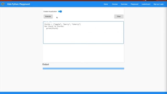Click the Kids Python logo icon

click(x=3, y=4)
